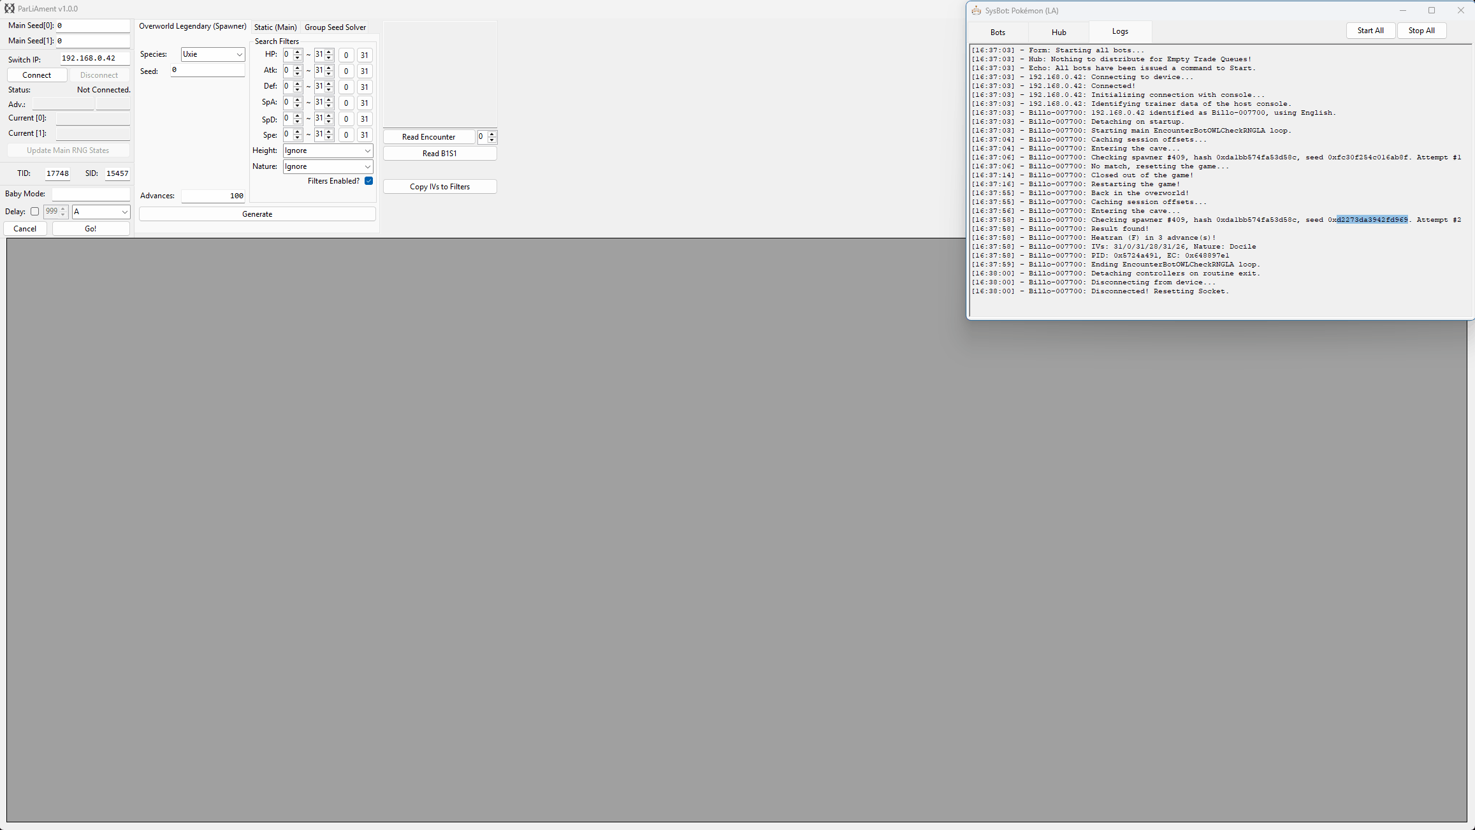Click the SysBot Pokémon crown icon
The height and width of the screenshot is (830, 1475).
(x=977, y=10)
